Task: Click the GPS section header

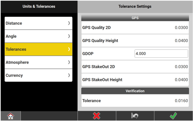Action: tap(135, 18)
